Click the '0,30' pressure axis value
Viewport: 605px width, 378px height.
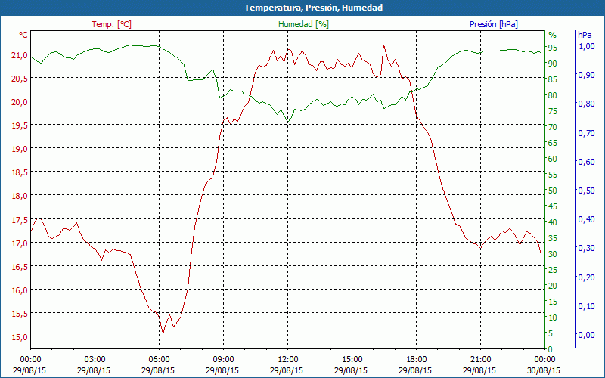(586, 249)
